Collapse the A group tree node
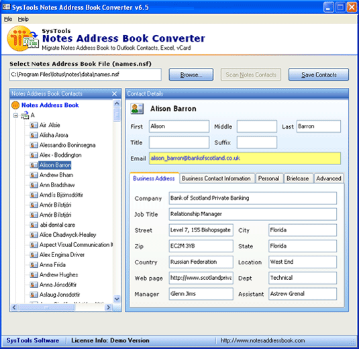359x349 pixels. tap(15, 115)
